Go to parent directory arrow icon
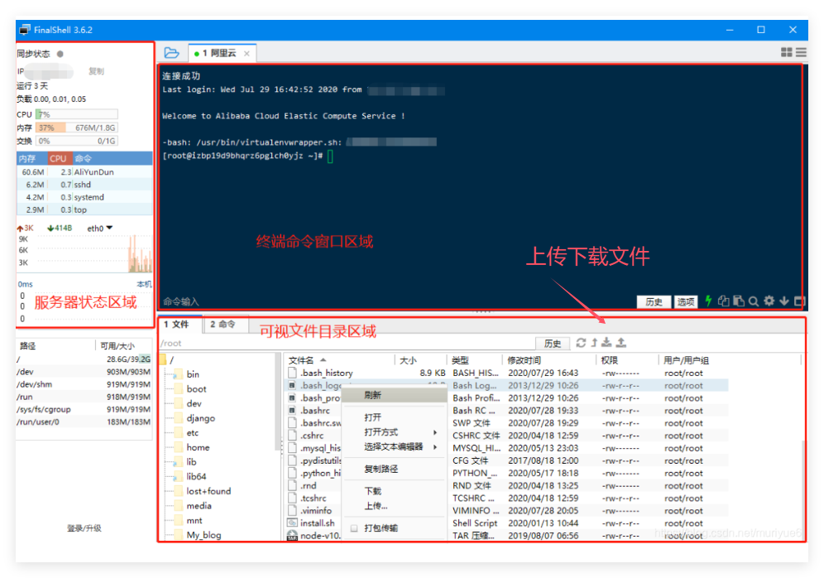The width and height of the screenshot is (824, 578). [x=594, y=343]
